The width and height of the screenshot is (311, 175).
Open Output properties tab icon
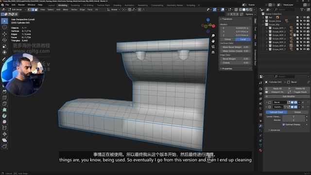point(260,94)
